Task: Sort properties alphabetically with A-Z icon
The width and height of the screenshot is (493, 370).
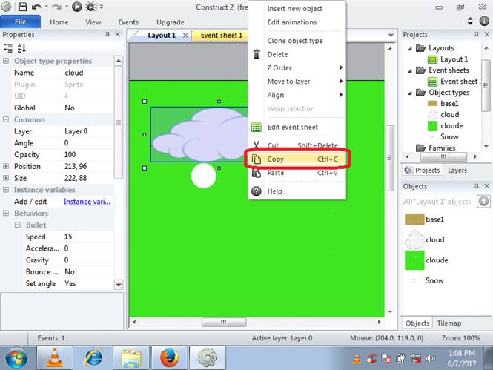Action: point(21,48)
